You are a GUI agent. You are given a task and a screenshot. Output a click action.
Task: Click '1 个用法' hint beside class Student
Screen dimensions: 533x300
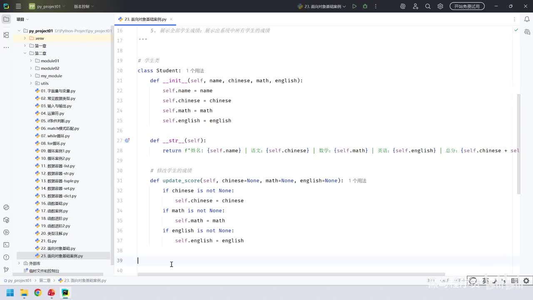coord(195,71)
